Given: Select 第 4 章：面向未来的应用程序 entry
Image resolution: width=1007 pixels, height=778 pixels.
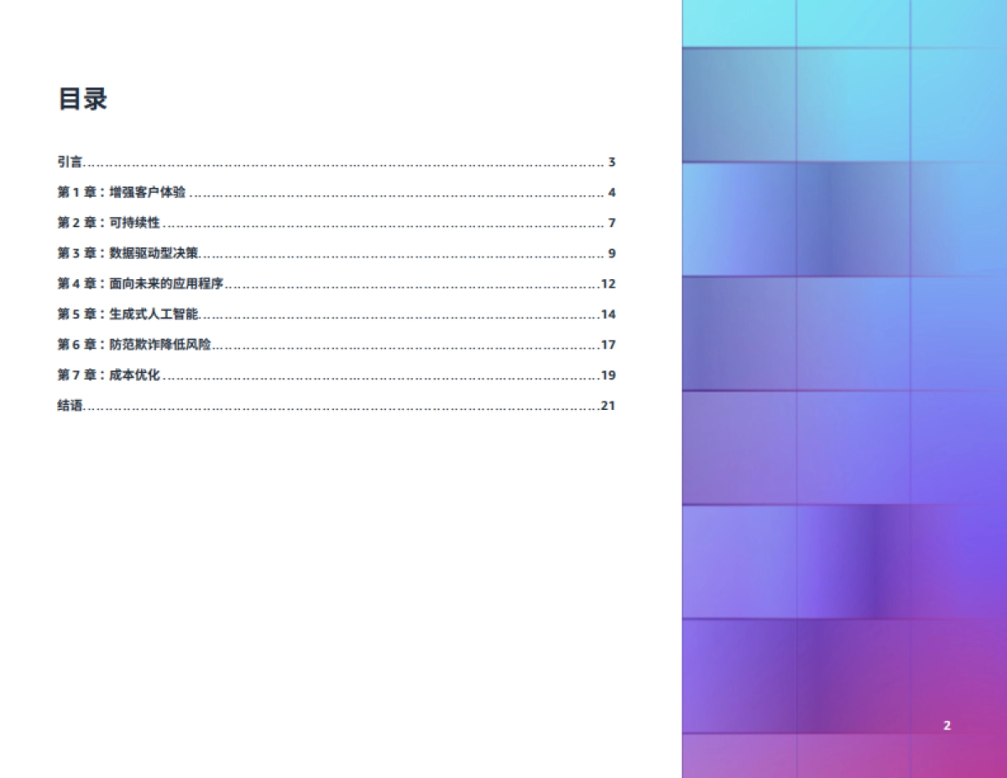Looking at the screenshot, I should pos(140,283).
